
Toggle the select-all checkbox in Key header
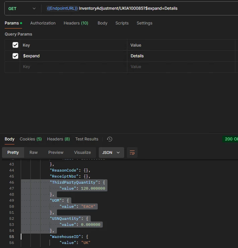tap(15, 45)
